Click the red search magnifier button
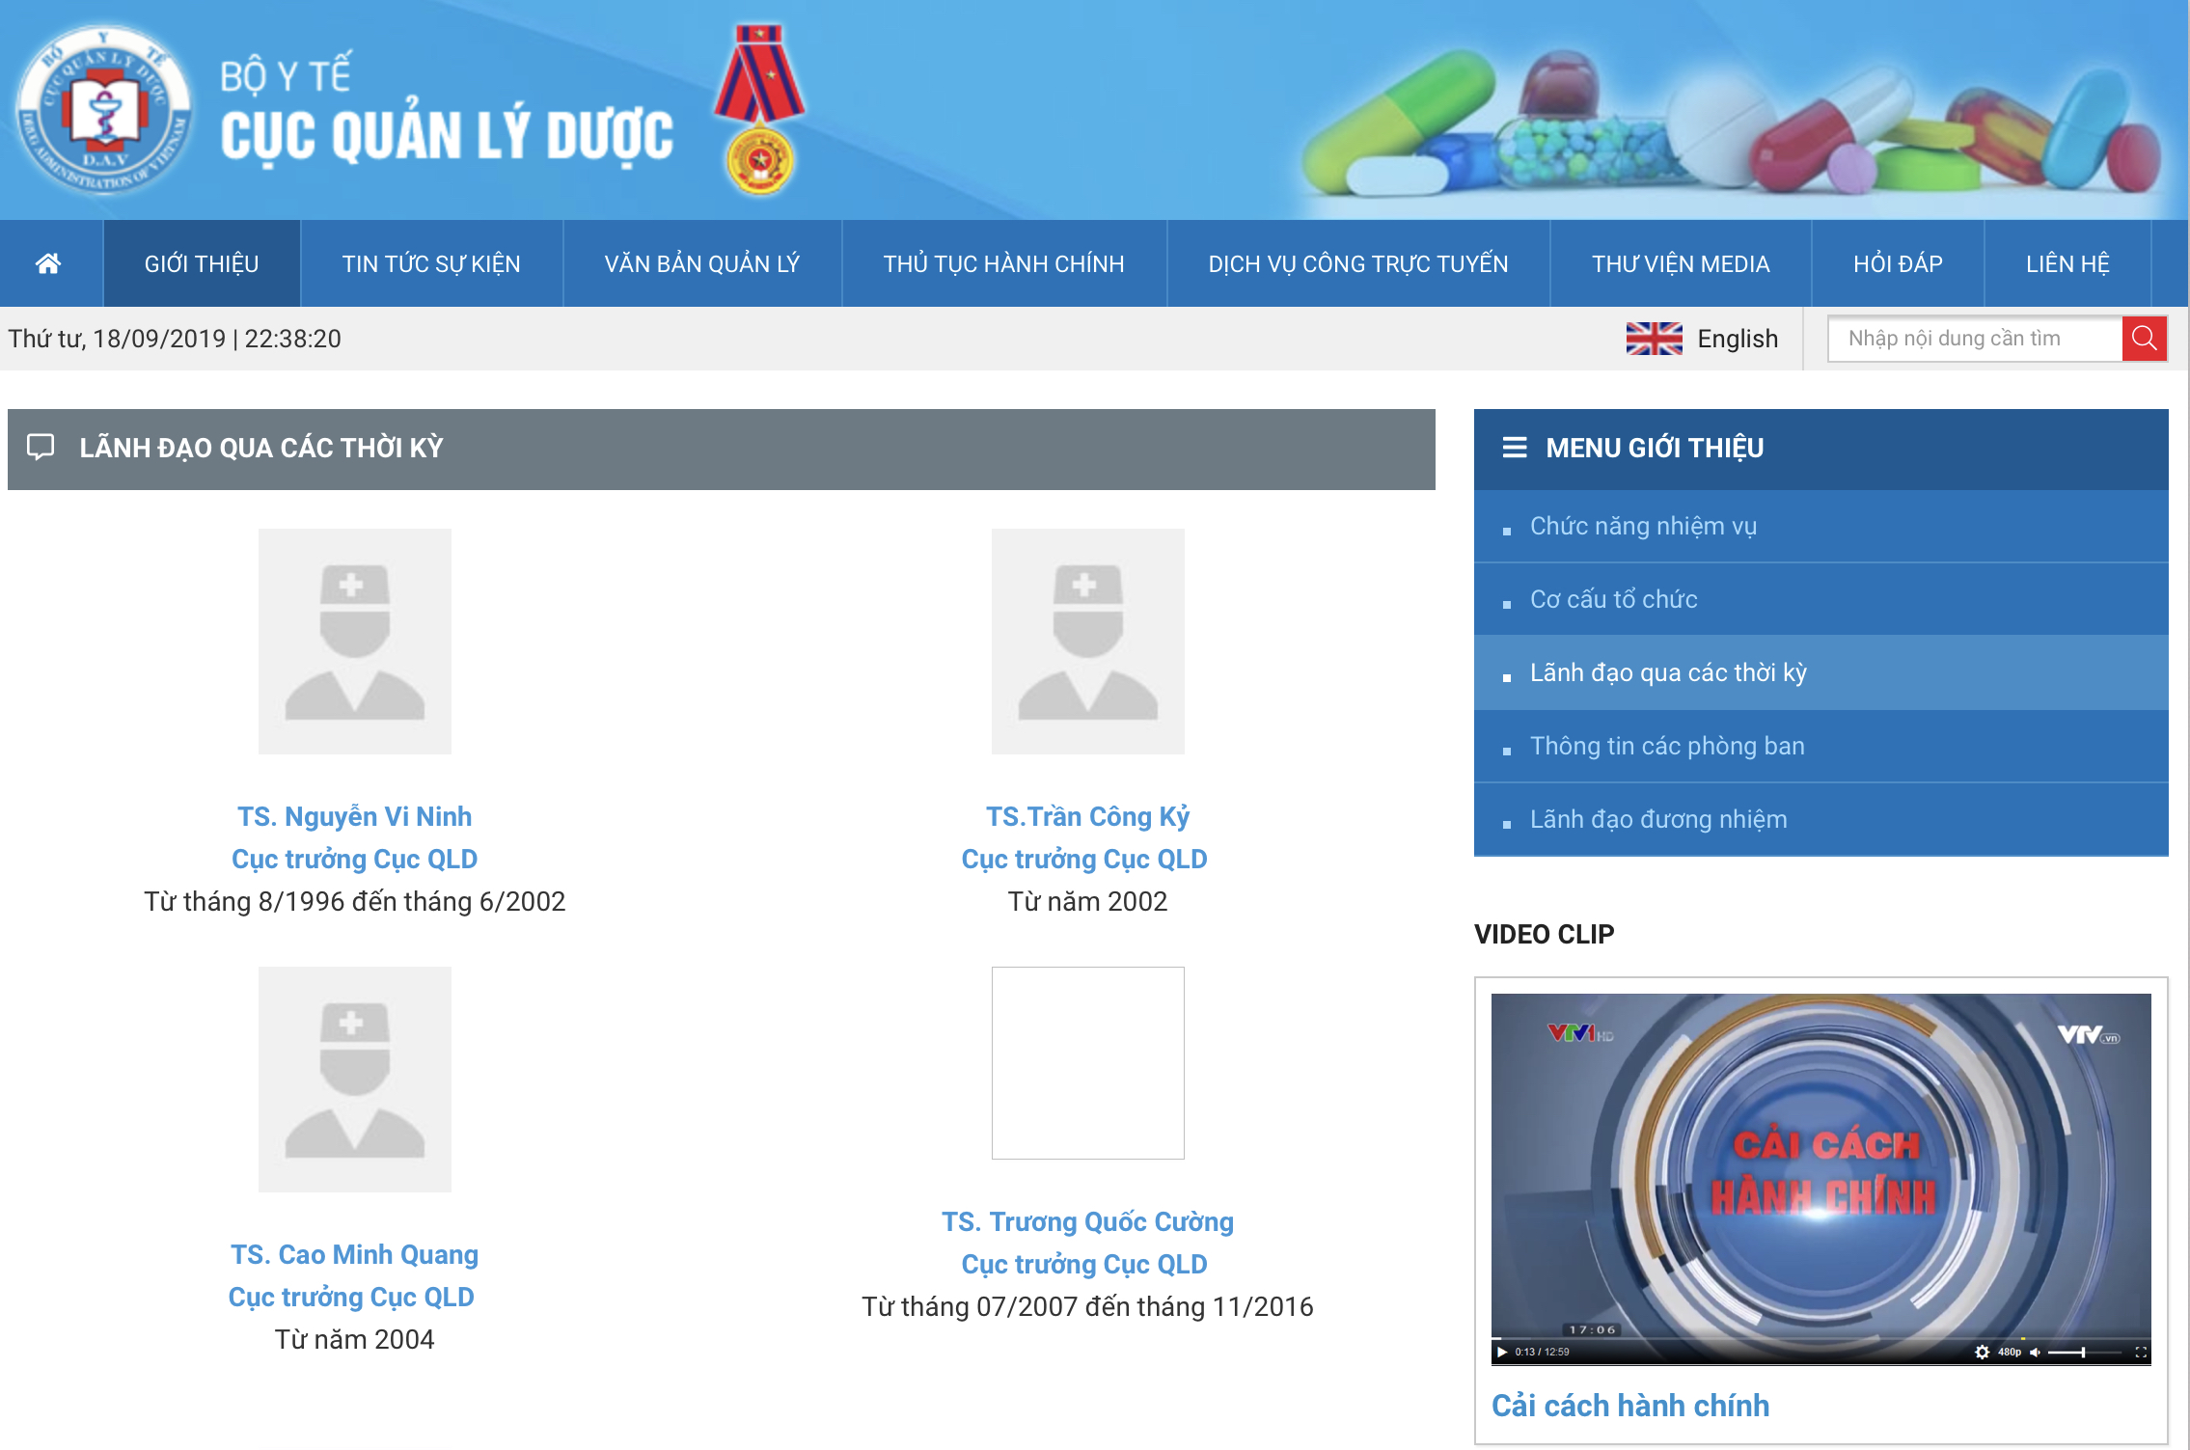Viewport: 2190px width, 1450px height. click(2144, 339)
